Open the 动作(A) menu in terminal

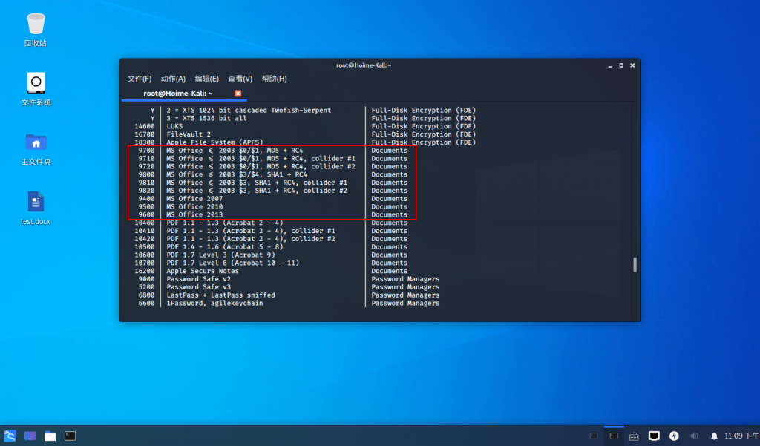[x=173, y=79]
